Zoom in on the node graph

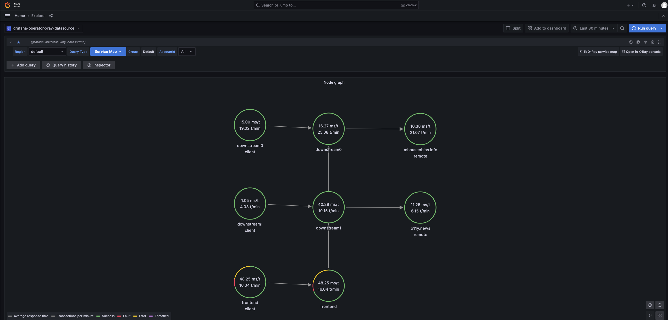pos(650,305)
